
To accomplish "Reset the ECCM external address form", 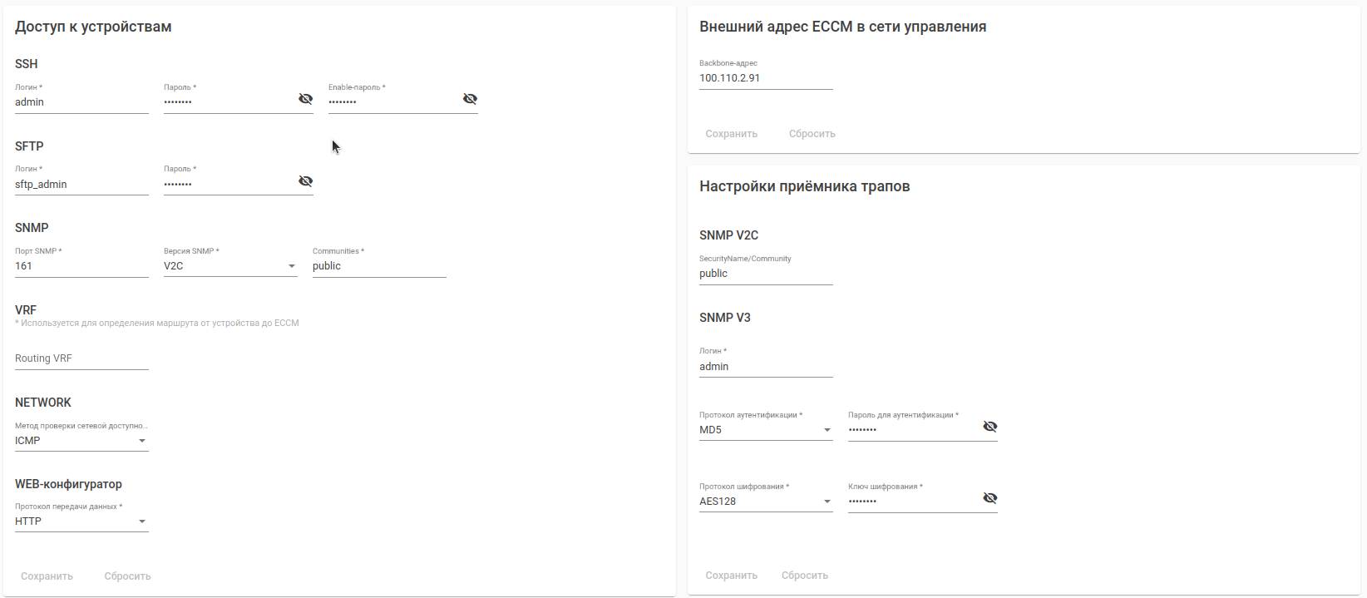I will [x=812, y=134].
